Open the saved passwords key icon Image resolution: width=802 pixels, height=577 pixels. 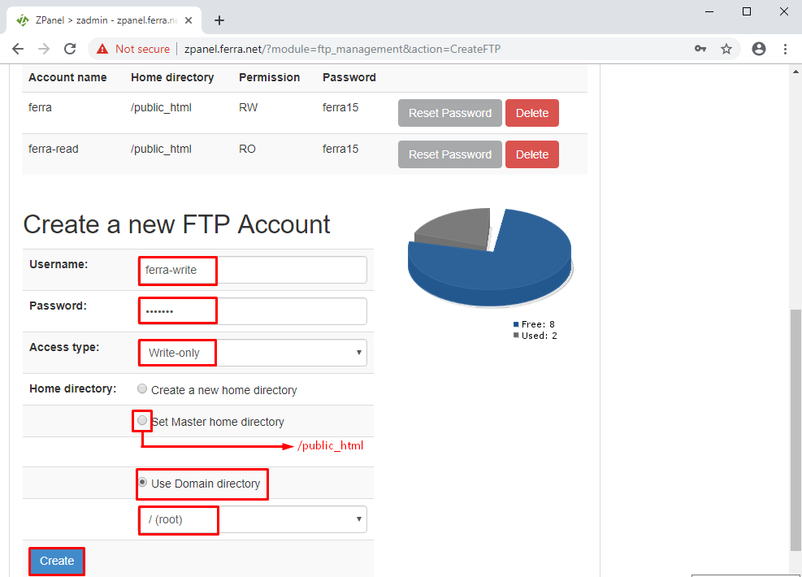click(700, 49)
